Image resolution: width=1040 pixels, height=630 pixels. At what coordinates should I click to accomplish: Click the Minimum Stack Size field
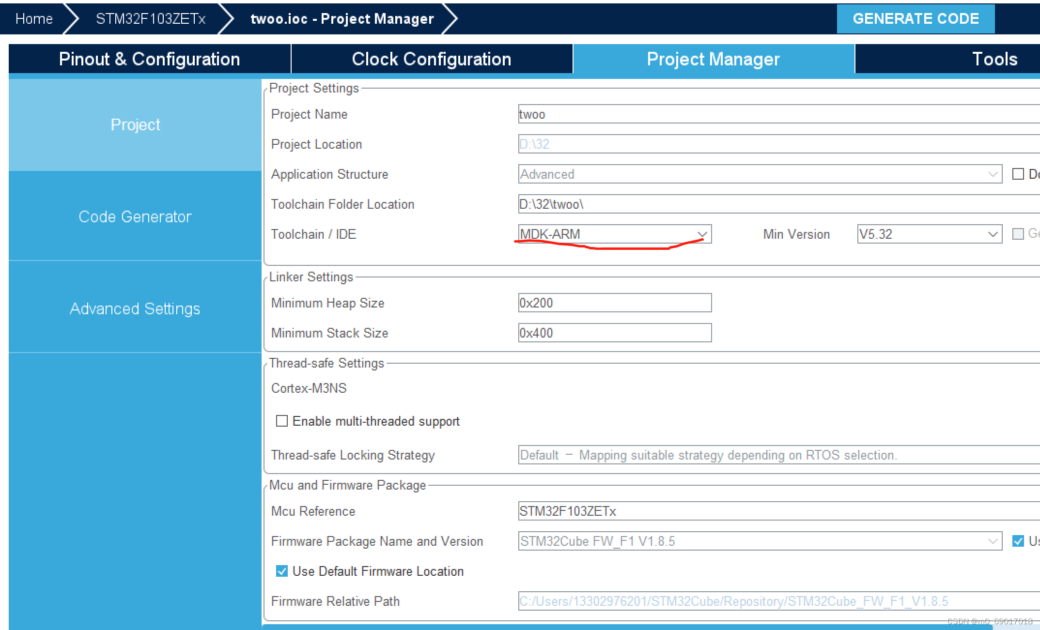tap(614, 333)
